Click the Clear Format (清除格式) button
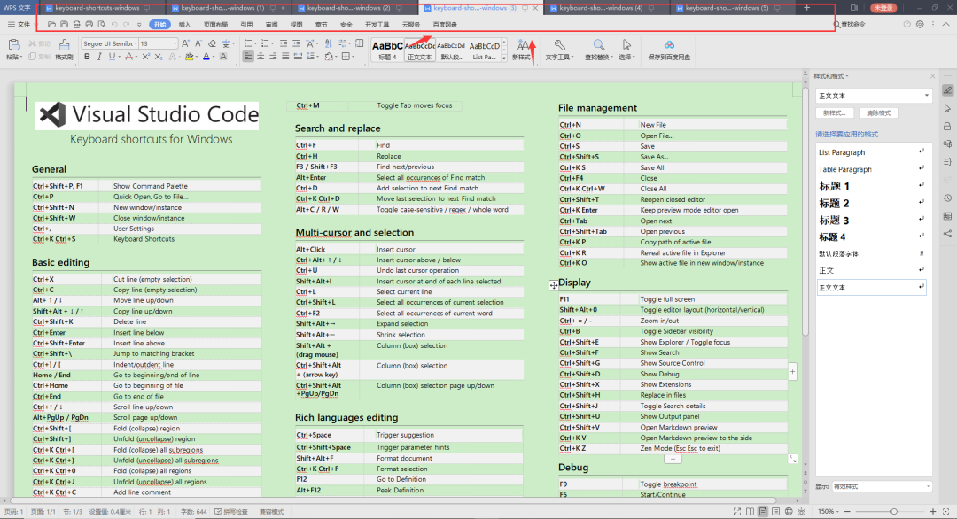This screenshot has width=957, height=519. [878, 113]
